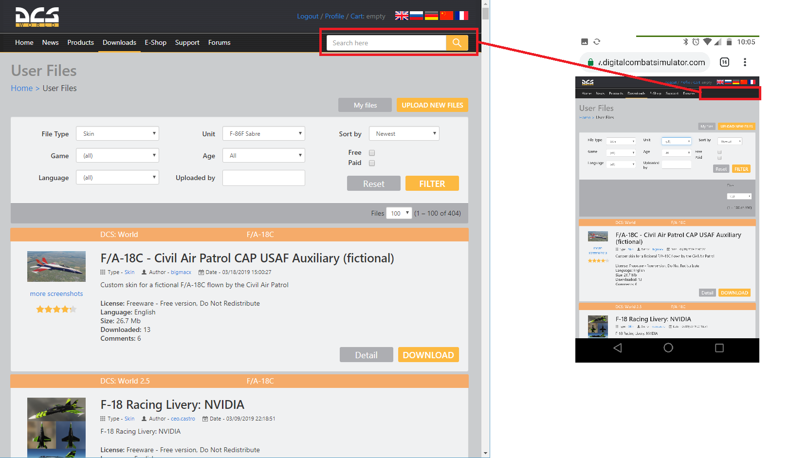Tap the alarm clock icon in phone status bar
790x458 pixels.
tap(696, 42)
